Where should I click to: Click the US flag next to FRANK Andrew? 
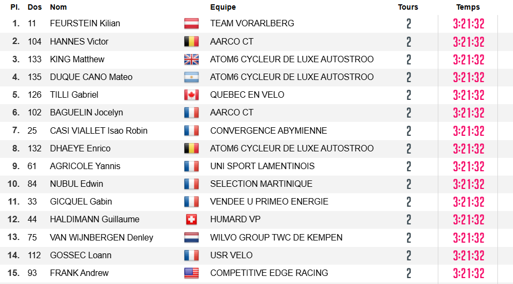point(191,273)
